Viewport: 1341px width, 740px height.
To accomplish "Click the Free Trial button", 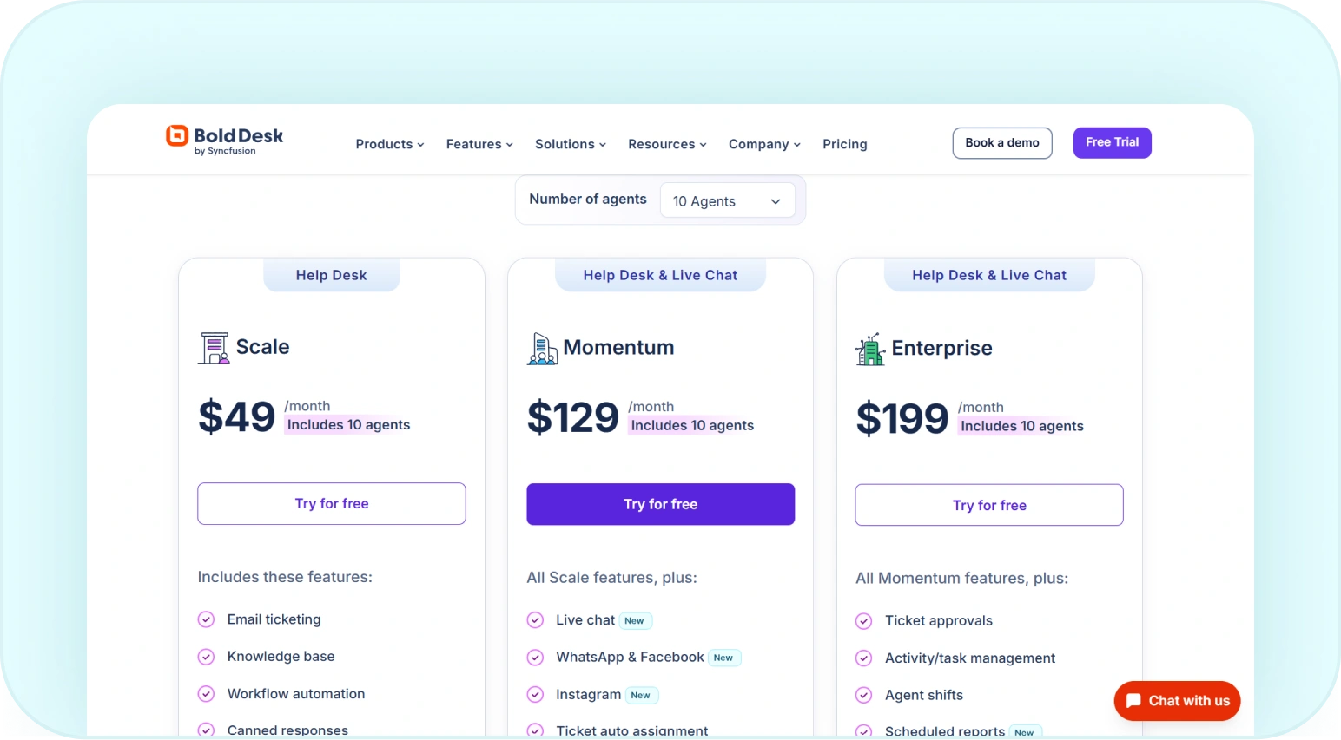I will pyautogui.click(x=1112, y=142).
